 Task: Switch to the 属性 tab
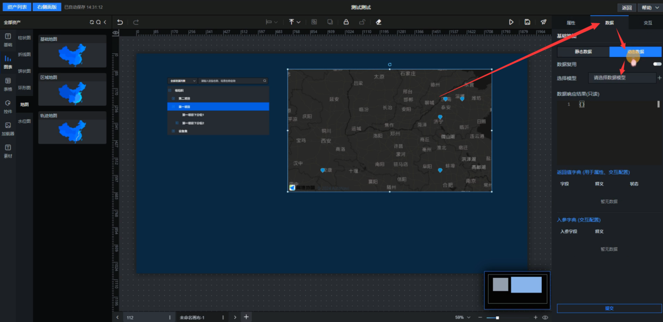(x=571, y=23)
